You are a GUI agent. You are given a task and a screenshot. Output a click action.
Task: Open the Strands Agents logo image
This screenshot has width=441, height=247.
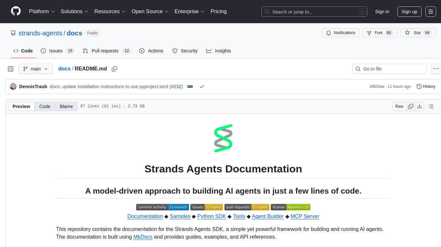223,138
